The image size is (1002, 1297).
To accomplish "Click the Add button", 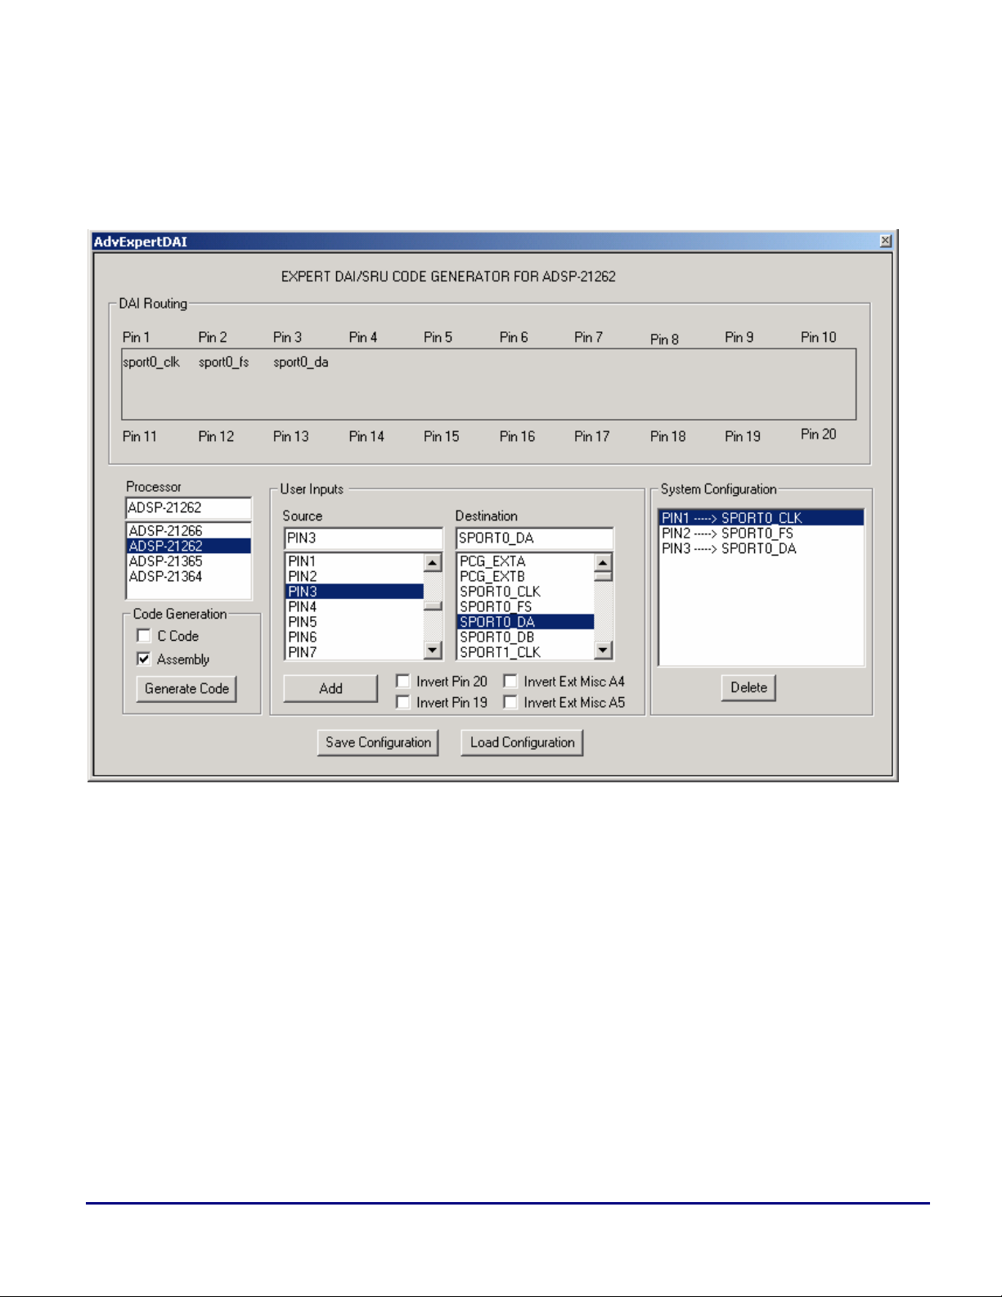I will point(330,688).
